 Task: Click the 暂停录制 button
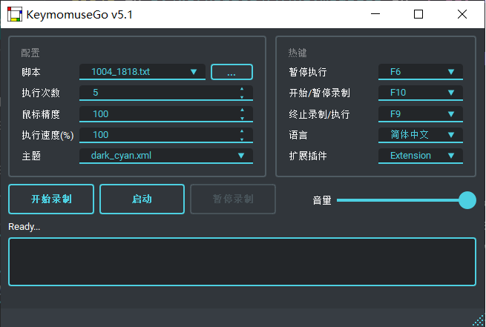coord(233,199)
